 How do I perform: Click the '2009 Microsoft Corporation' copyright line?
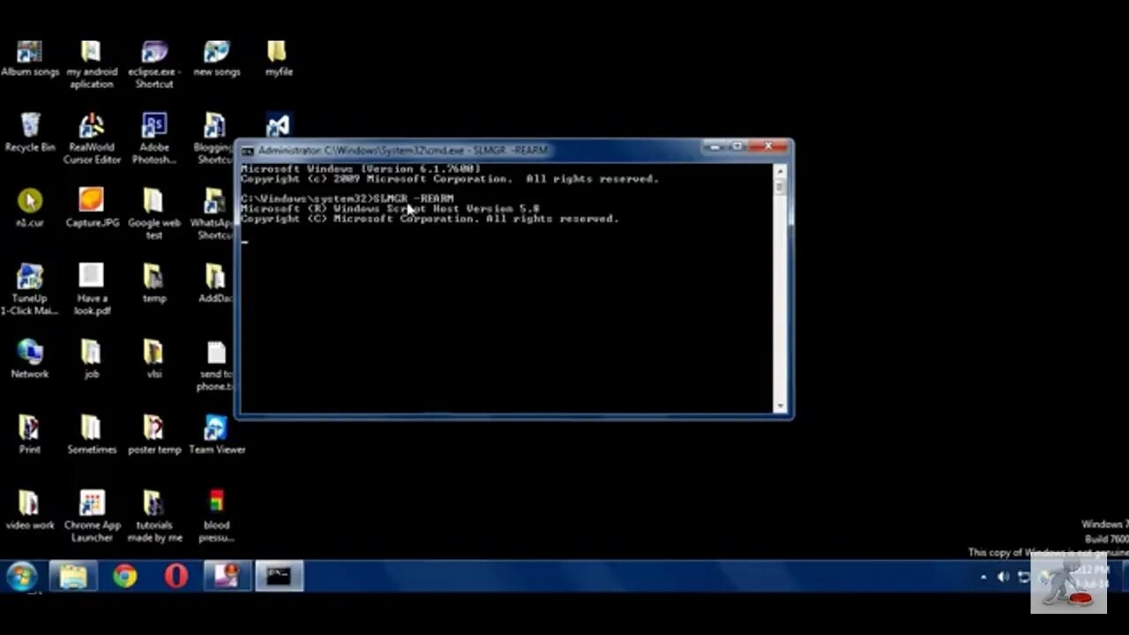click(x=450, y=179)
